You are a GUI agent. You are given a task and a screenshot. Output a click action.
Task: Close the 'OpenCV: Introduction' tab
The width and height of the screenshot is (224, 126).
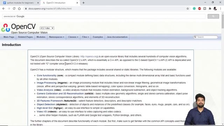[77, 3]
